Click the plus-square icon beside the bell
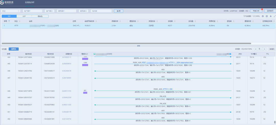 pyautogui.click(x=267, y=16)
